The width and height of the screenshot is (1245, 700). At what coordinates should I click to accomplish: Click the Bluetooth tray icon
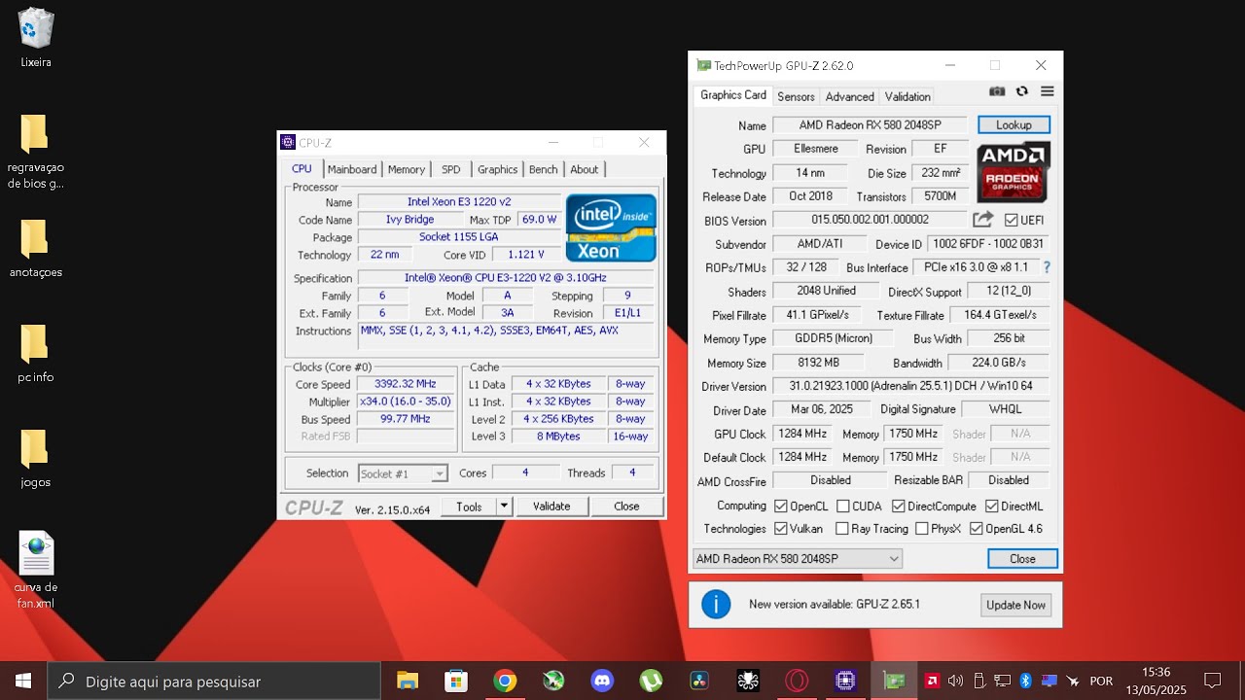tap(1025, 681)
